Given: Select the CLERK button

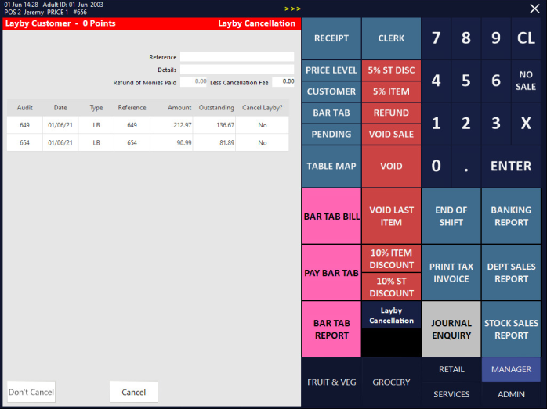Looking at the screenshot, I should [391, 38].
